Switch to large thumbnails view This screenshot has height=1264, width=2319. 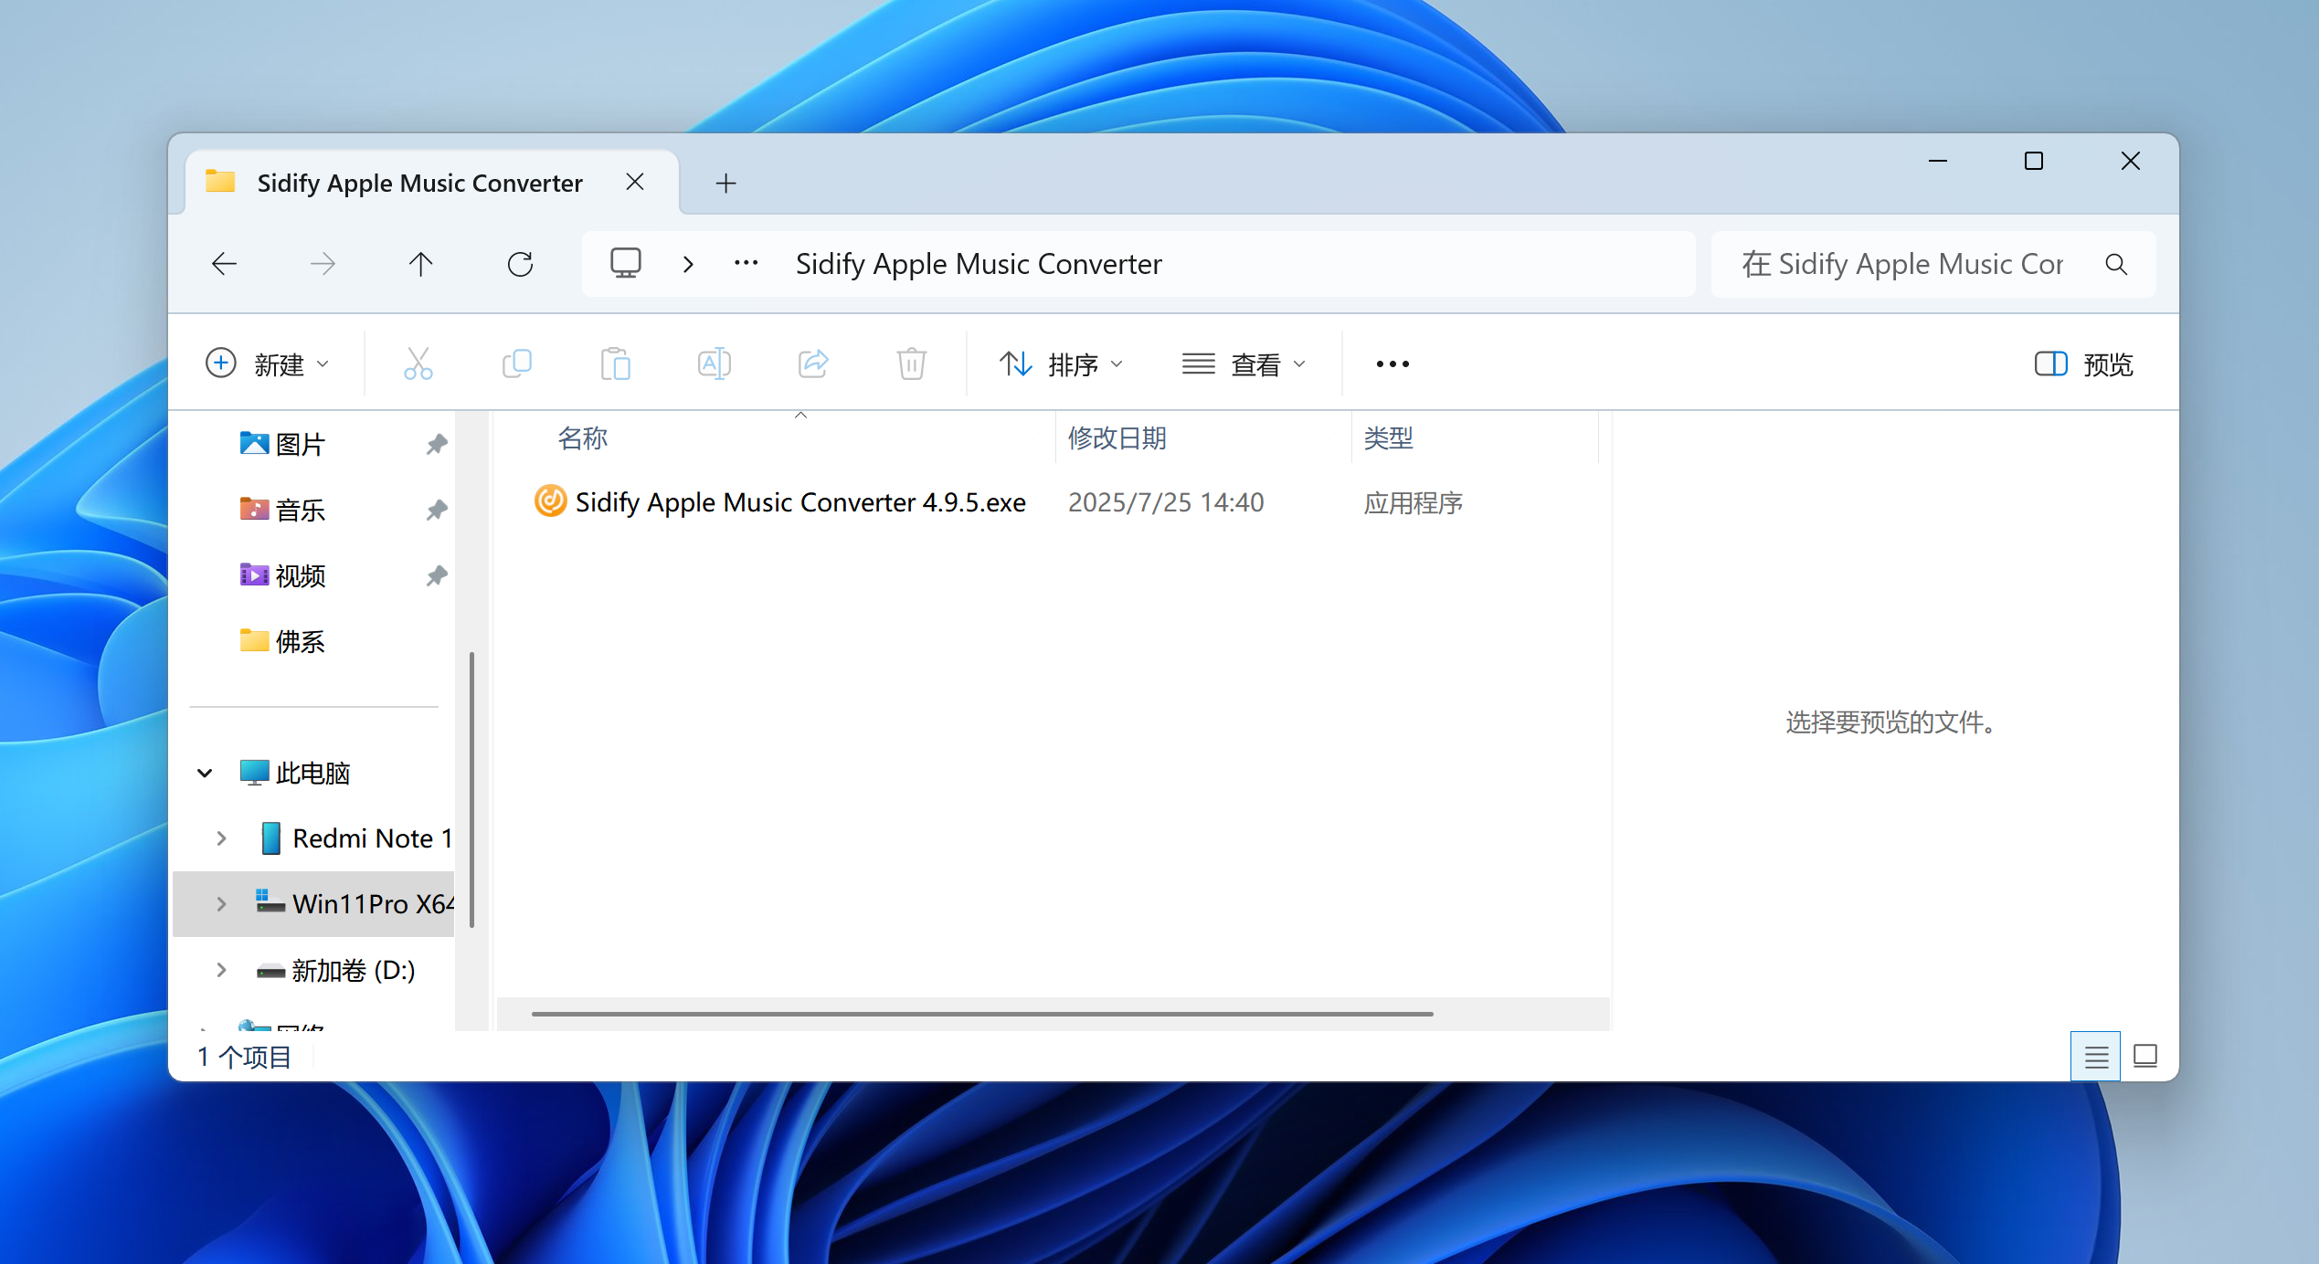pyautogui.click(x=2144, y=1057)
